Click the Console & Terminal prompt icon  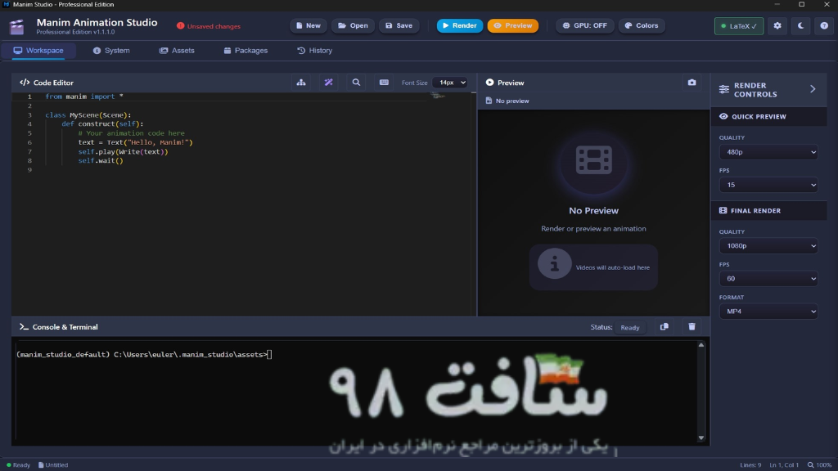pyautogui.click(x=24, y=327)
